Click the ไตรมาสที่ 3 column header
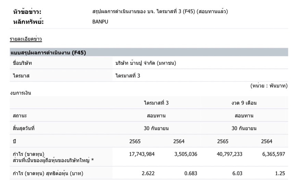This screenshot has width=303, height=184. 156,103
